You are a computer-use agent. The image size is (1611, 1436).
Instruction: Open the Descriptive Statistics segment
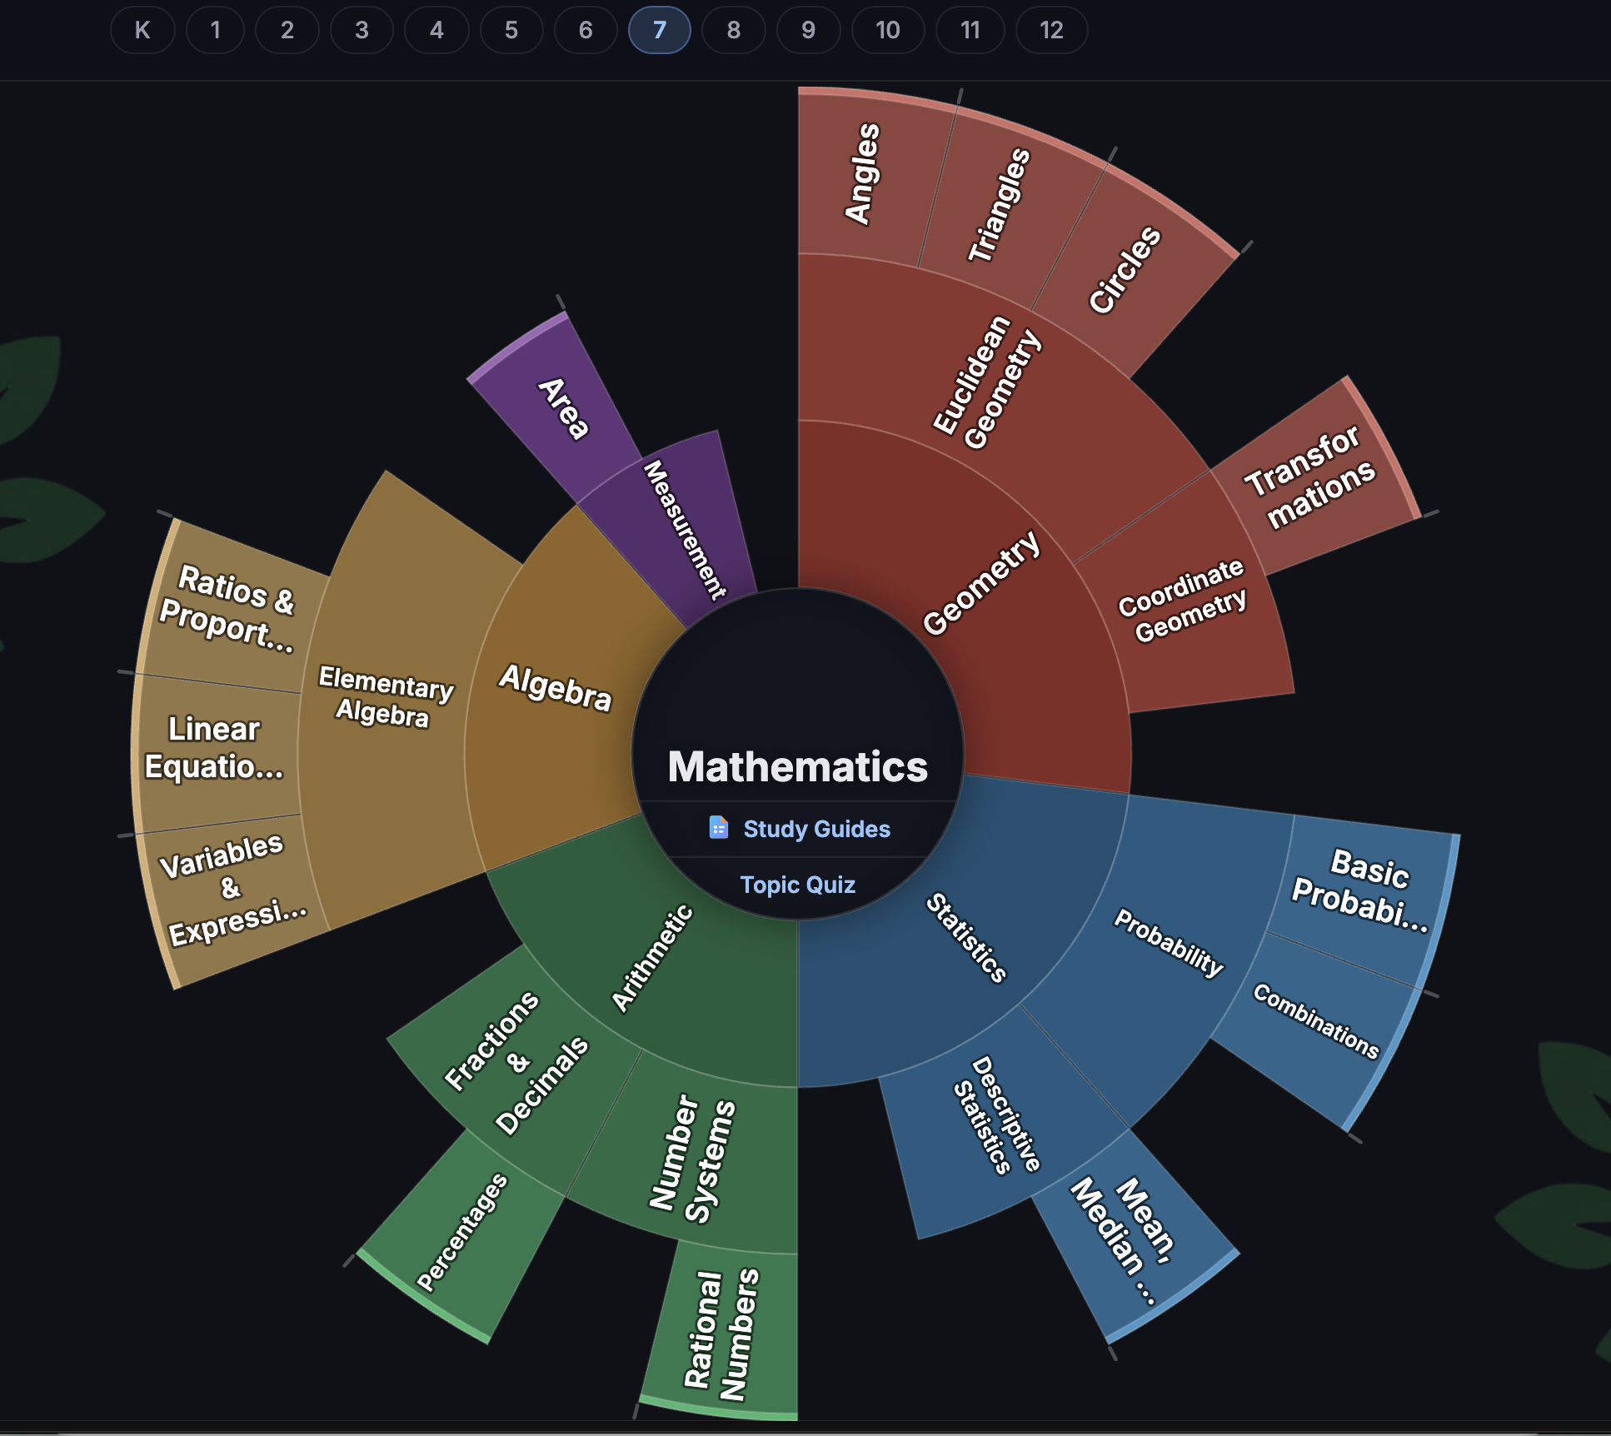[997, 1116]
